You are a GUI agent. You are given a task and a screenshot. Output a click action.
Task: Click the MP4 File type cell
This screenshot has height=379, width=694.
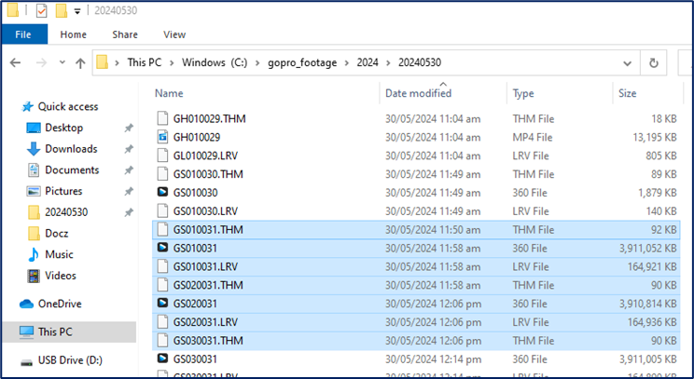coord(533,138)
